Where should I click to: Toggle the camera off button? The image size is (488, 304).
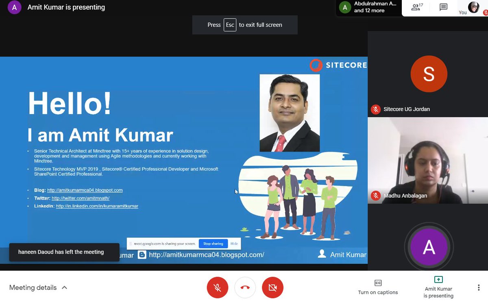tap(272, 288)
